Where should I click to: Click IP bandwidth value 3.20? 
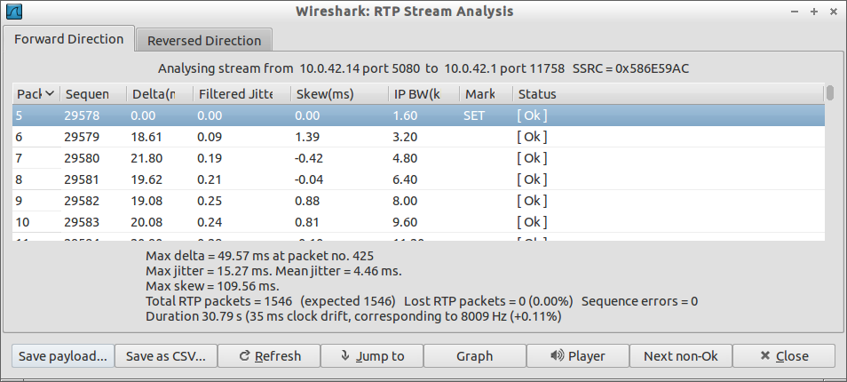tap(405, 137)
